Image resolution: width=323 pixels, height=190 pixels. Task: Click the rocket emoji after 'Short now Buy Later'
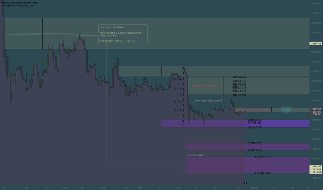click(221, 101)
